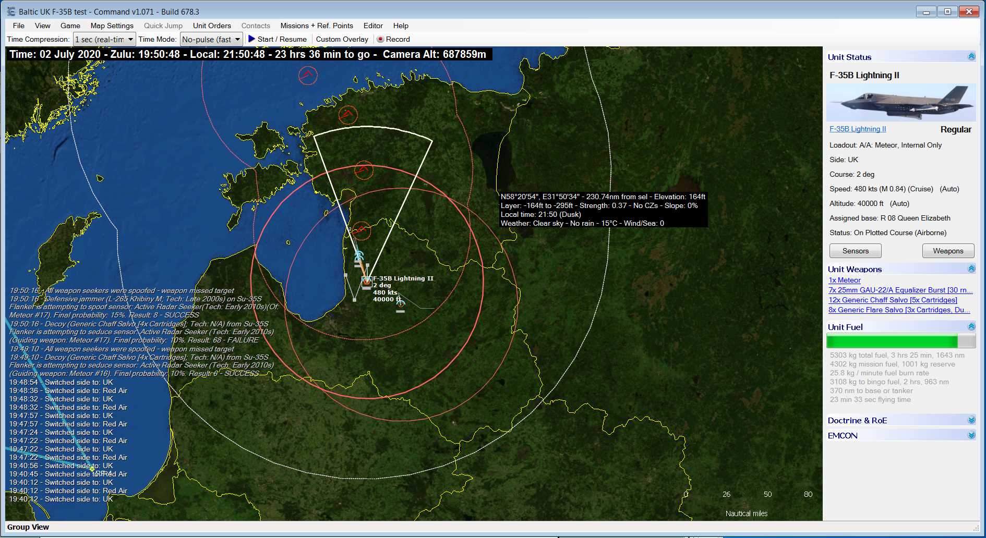
Task: Open the Help menu
Action: [401, 26]
